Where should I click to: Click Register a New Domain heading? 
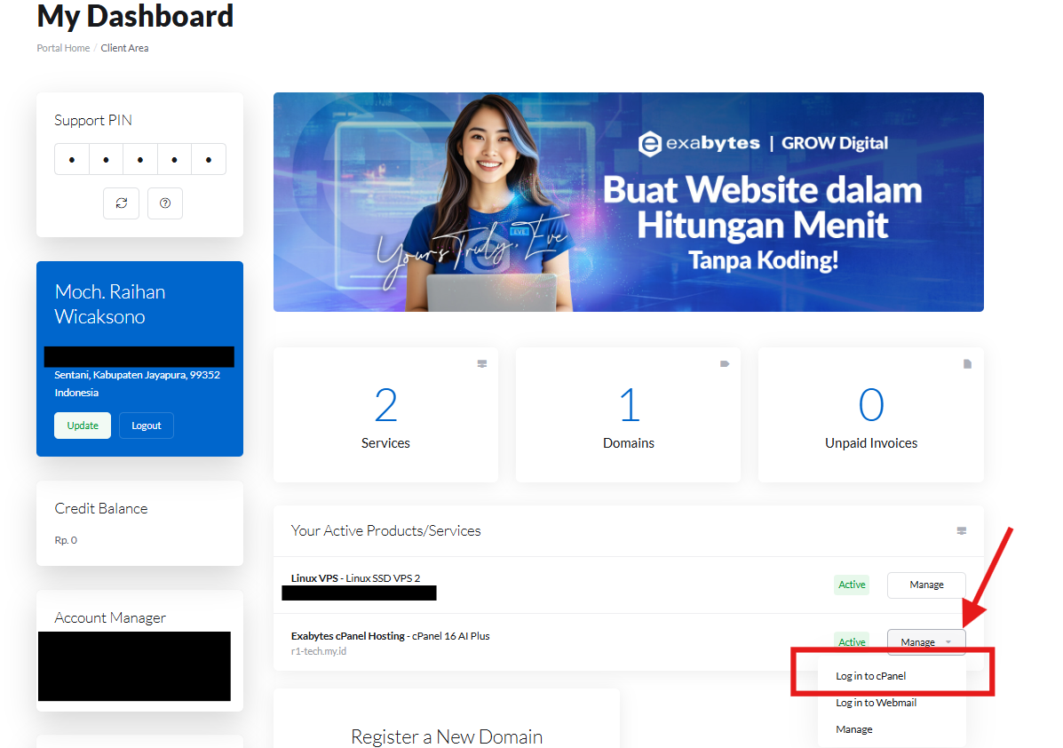pos(447,736)
